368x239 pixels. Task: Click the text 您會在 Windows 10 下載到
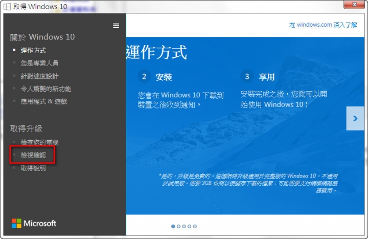pyautogui.click(x=181, y=95)
